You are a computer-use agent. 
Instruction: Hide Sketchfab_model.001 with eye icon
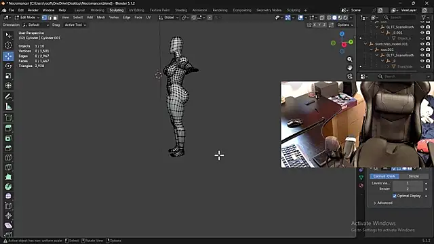pyautogui.click(x=422, y=44)
